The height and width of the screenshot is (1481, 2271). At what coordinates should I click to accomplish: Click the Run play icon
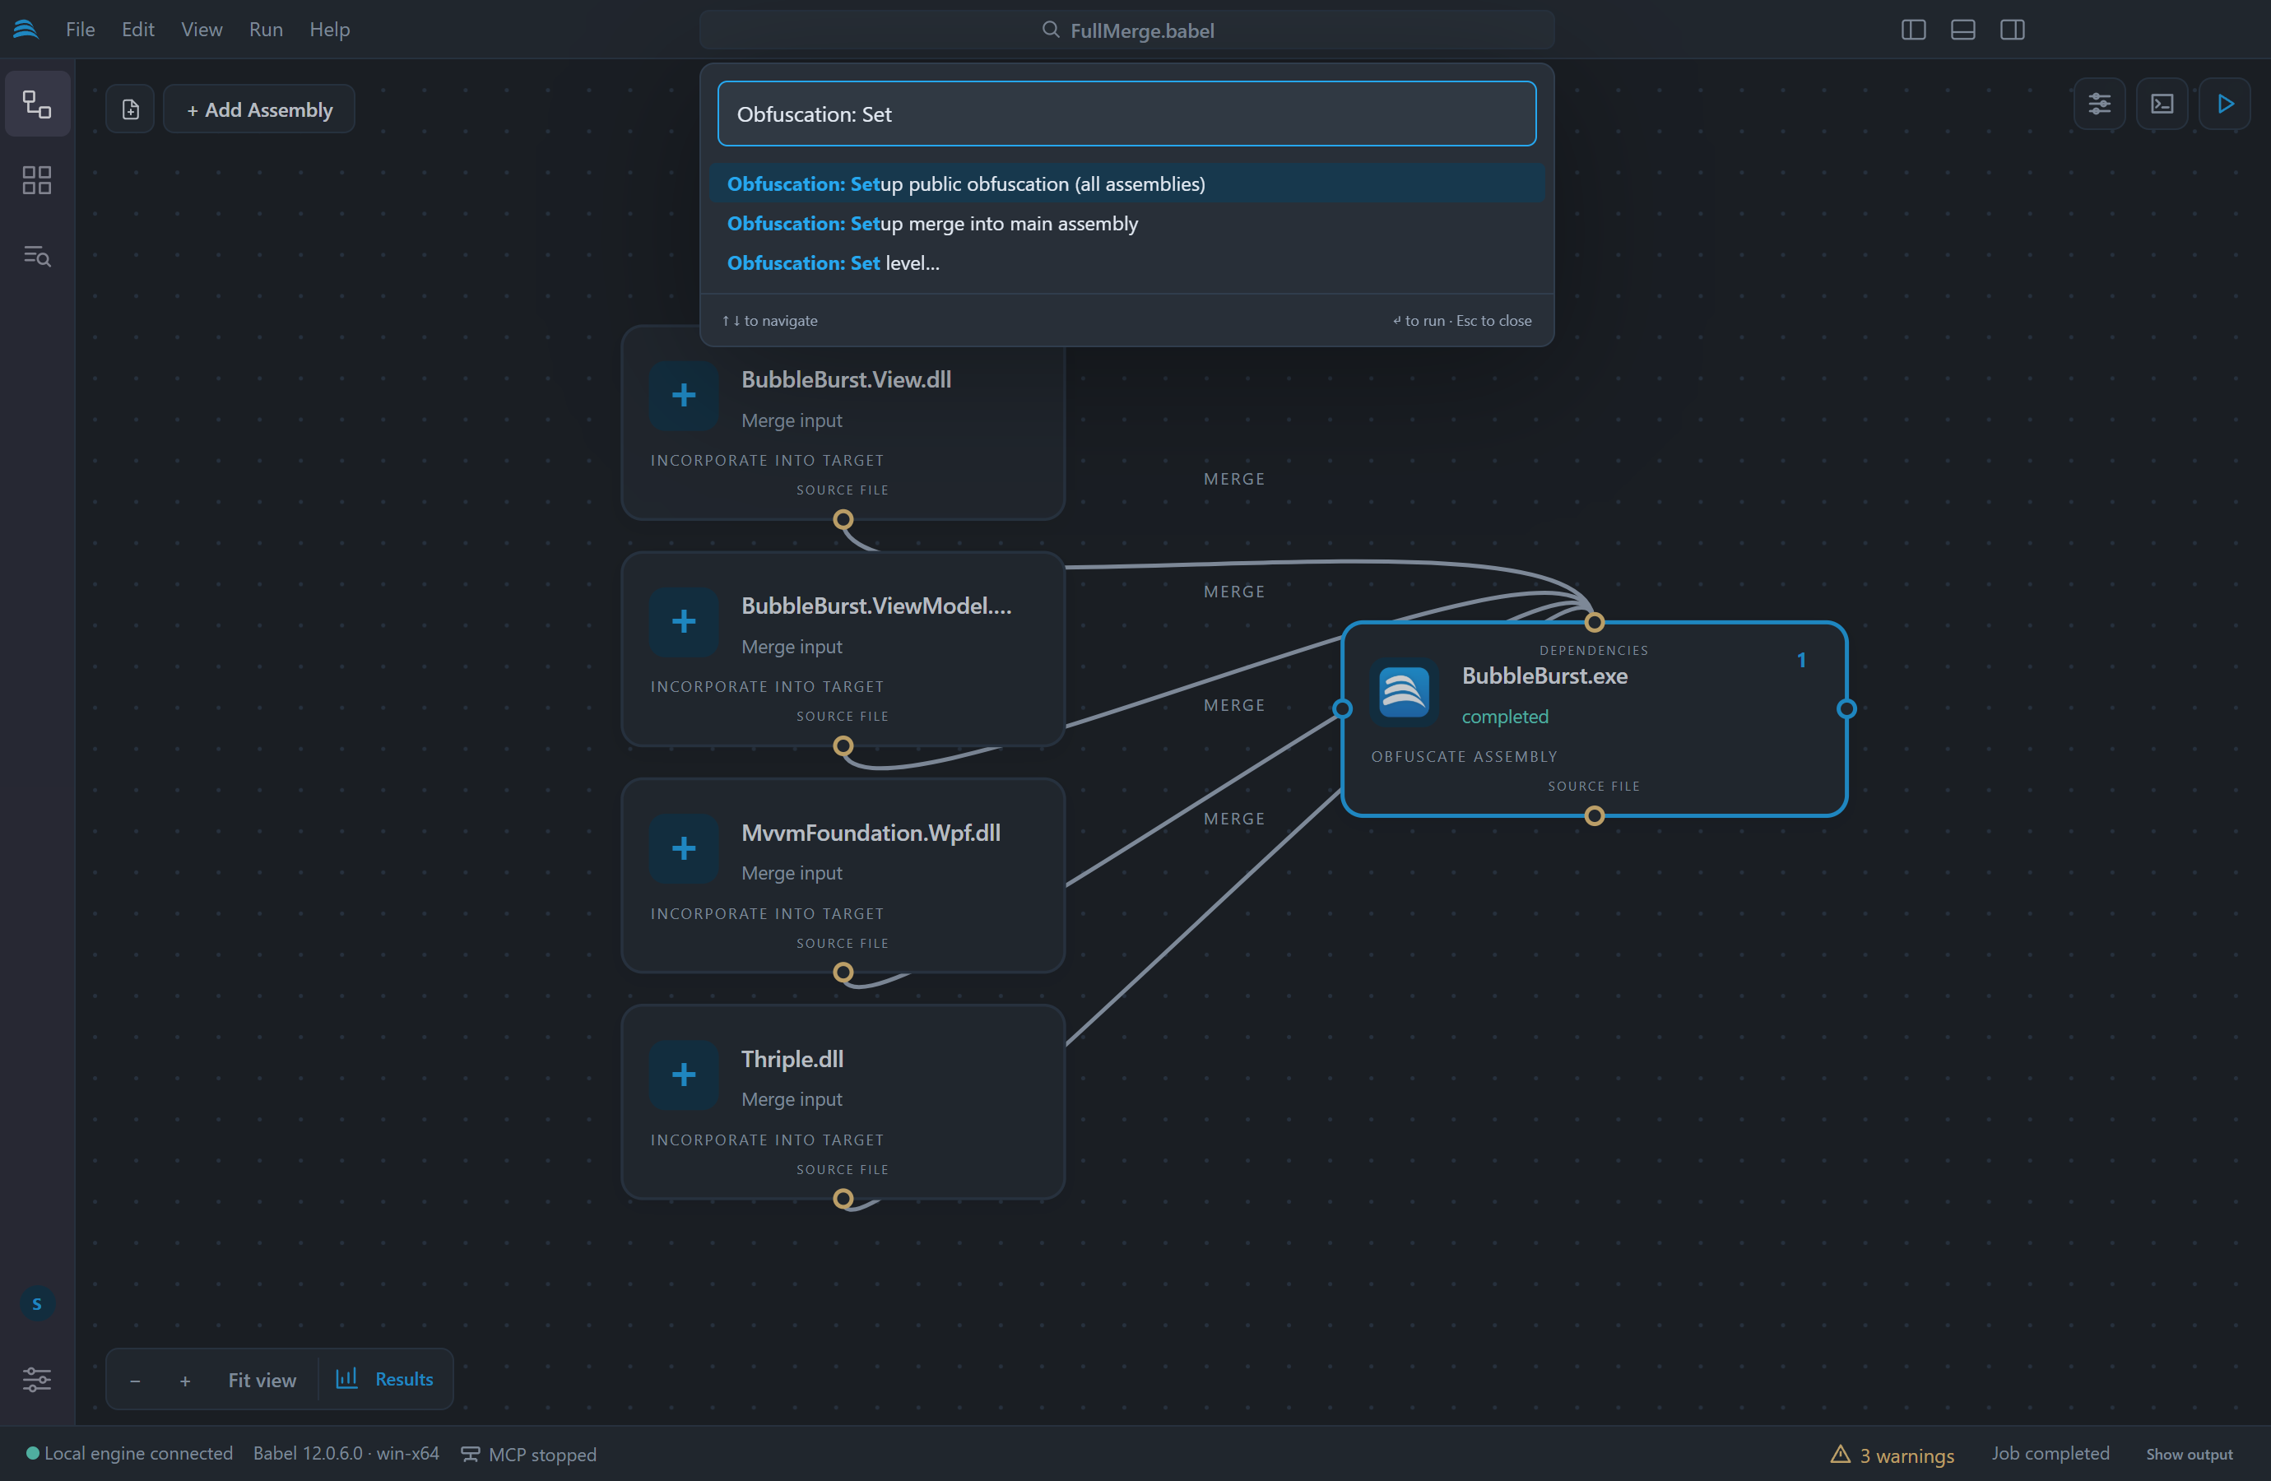[x=2225, y=104]
